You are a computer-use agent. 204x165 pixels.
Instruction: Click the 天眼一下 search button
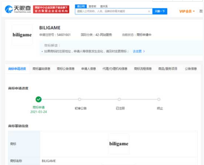[160, 11]
